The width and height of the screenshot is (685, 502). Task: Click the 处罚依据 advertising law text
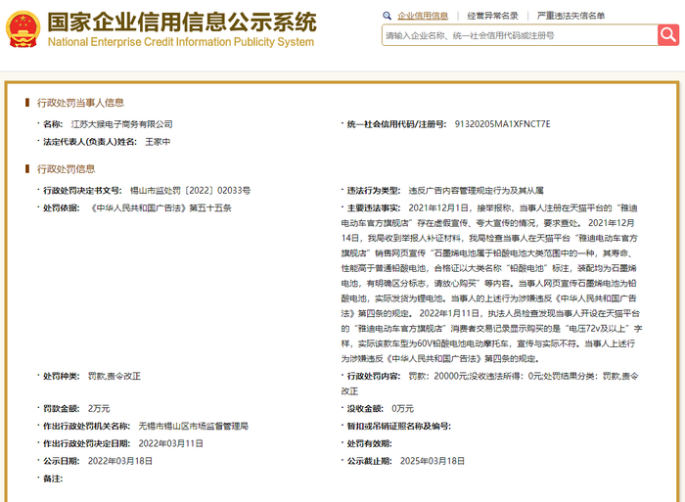pyautogui.click(x=160, y=208)
